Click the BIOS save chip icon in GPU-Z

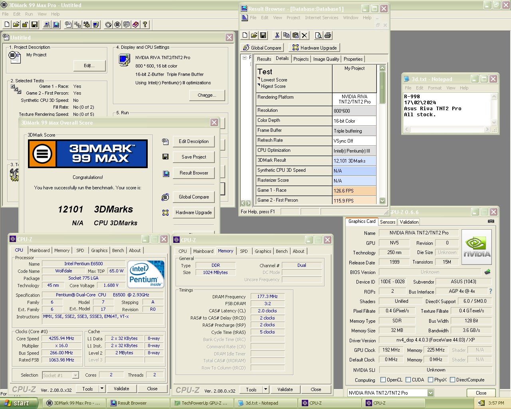tap(487, 272)
